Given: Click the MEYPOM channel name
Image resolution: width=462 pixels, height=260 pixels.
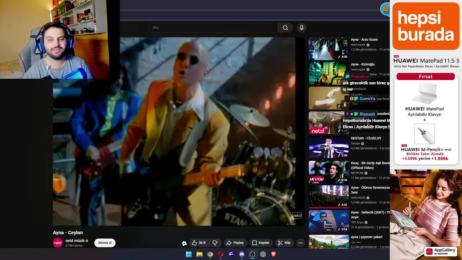Looking at the screenshot, I should tap(357, 173).
